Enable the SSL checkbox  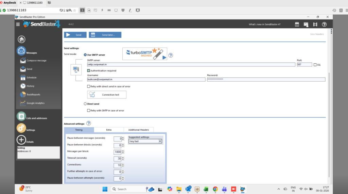tap(315, 65)
